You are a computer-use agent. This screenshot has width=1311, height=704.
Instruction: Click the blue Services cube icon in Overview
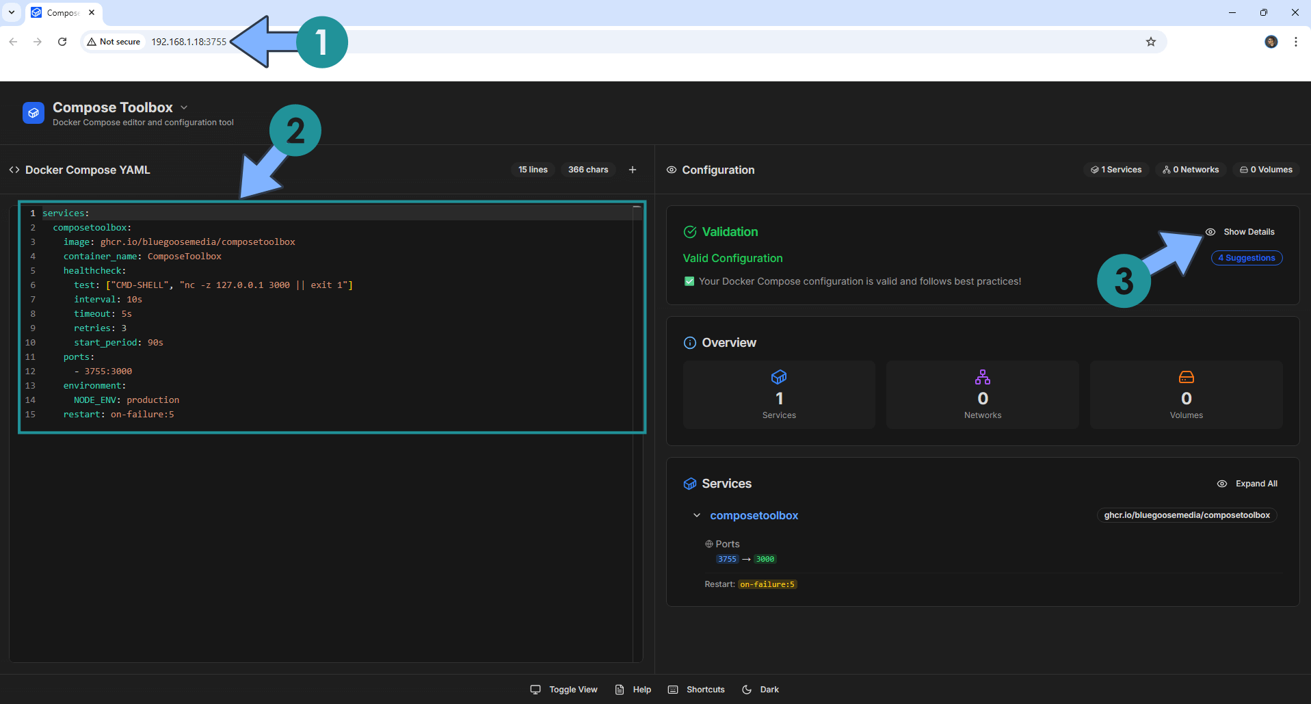pyautogui.click(x=779, y=377)
